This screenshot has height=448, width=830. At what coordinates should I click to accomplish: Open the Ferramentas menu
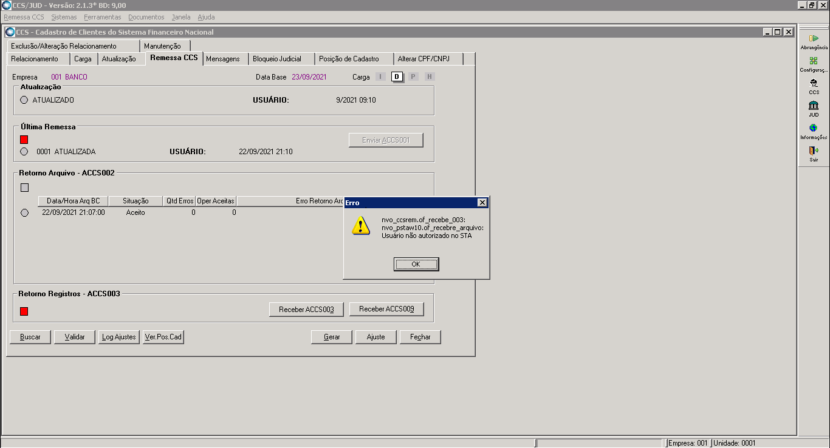point(103,17)
